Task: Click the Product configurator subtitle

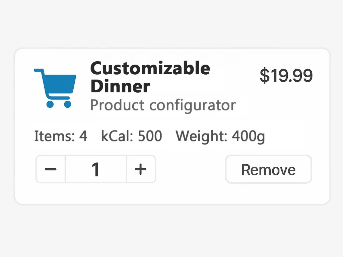Action: point(163,105)
